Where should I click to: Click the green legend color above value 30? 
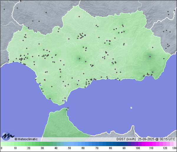42,144
